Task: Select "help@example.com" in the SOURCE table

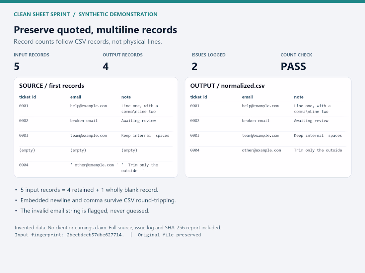Action: [x=89, y=106]
